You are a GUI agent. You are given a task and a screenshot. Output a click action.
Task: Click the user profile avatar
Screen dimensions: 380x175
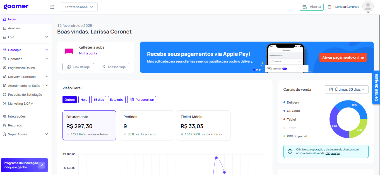[x=368, y=6]
